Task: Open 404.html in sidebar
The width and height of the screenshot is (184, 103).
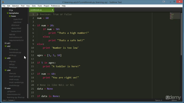Action: (15, 25)
